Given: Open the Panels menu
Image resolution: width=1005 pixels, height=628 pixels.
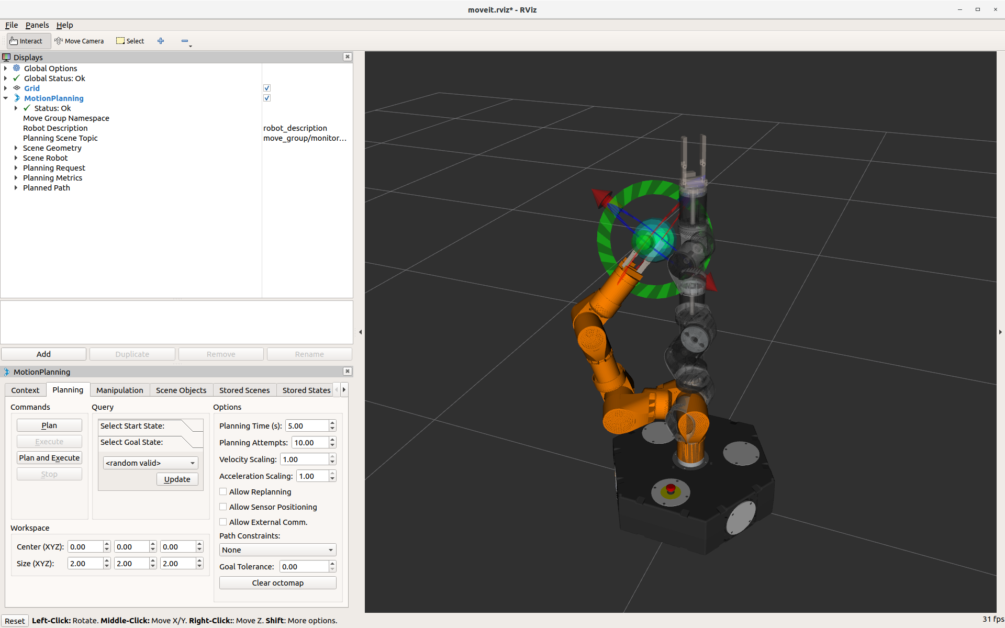Looking at the screenshot, I should tap(37, 25).
